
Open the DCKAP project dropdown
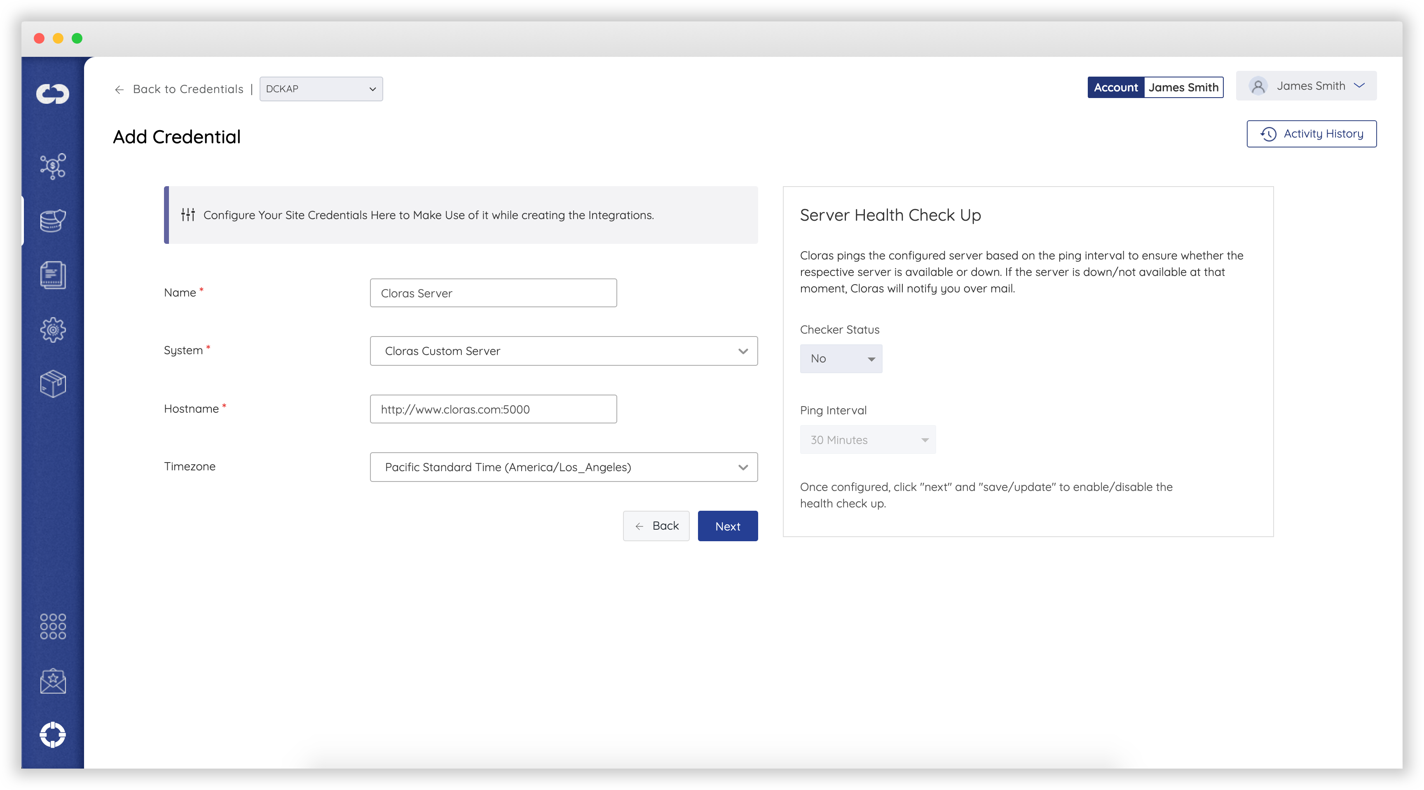pos(321,89)
